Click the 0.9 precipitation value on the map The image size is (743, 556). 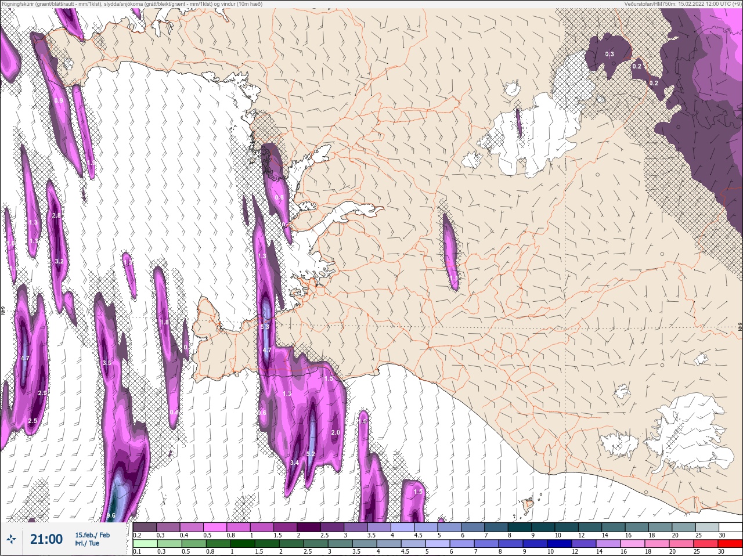59,100
